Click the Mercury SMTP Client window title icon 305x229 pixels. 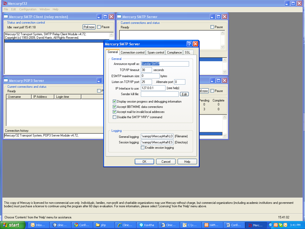pos(6,16)
